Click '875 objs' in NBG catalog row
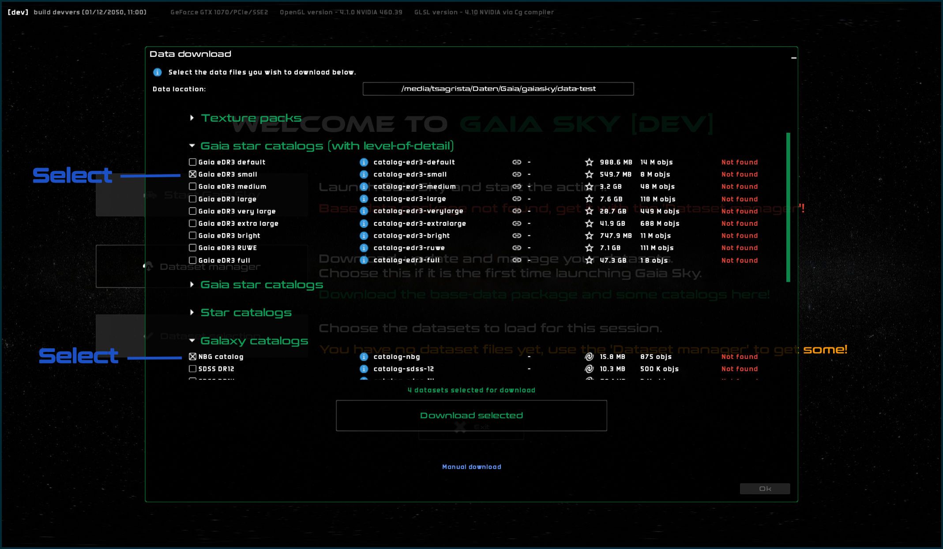The height and width of the screenshot is (549, 943). [656, 357]
